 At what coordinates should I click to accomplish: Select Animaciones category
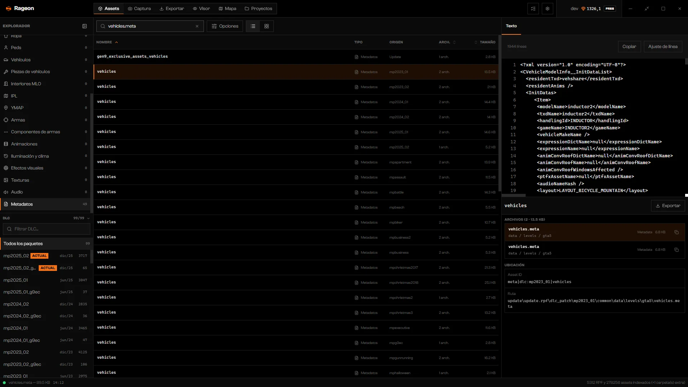tap(45, 144)
